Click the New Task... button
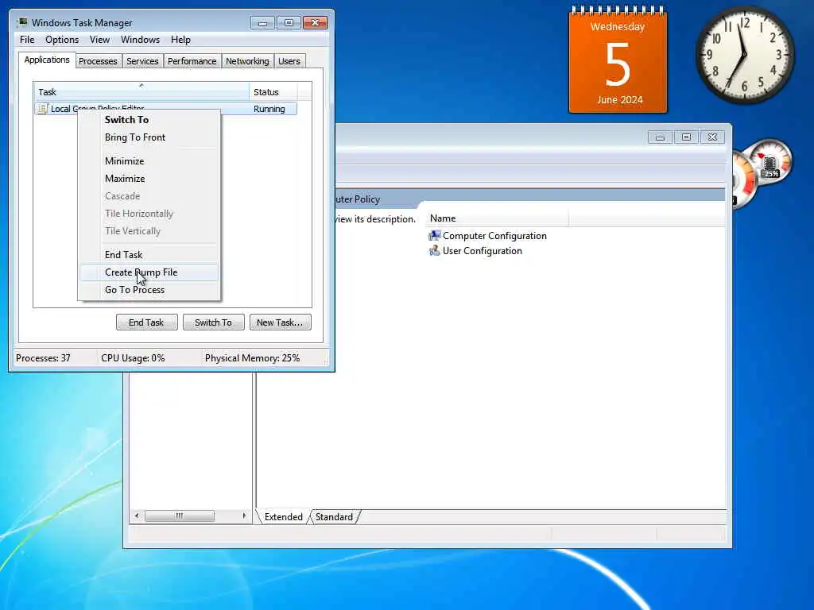814x610 pixels. click(x=280, y=322)
